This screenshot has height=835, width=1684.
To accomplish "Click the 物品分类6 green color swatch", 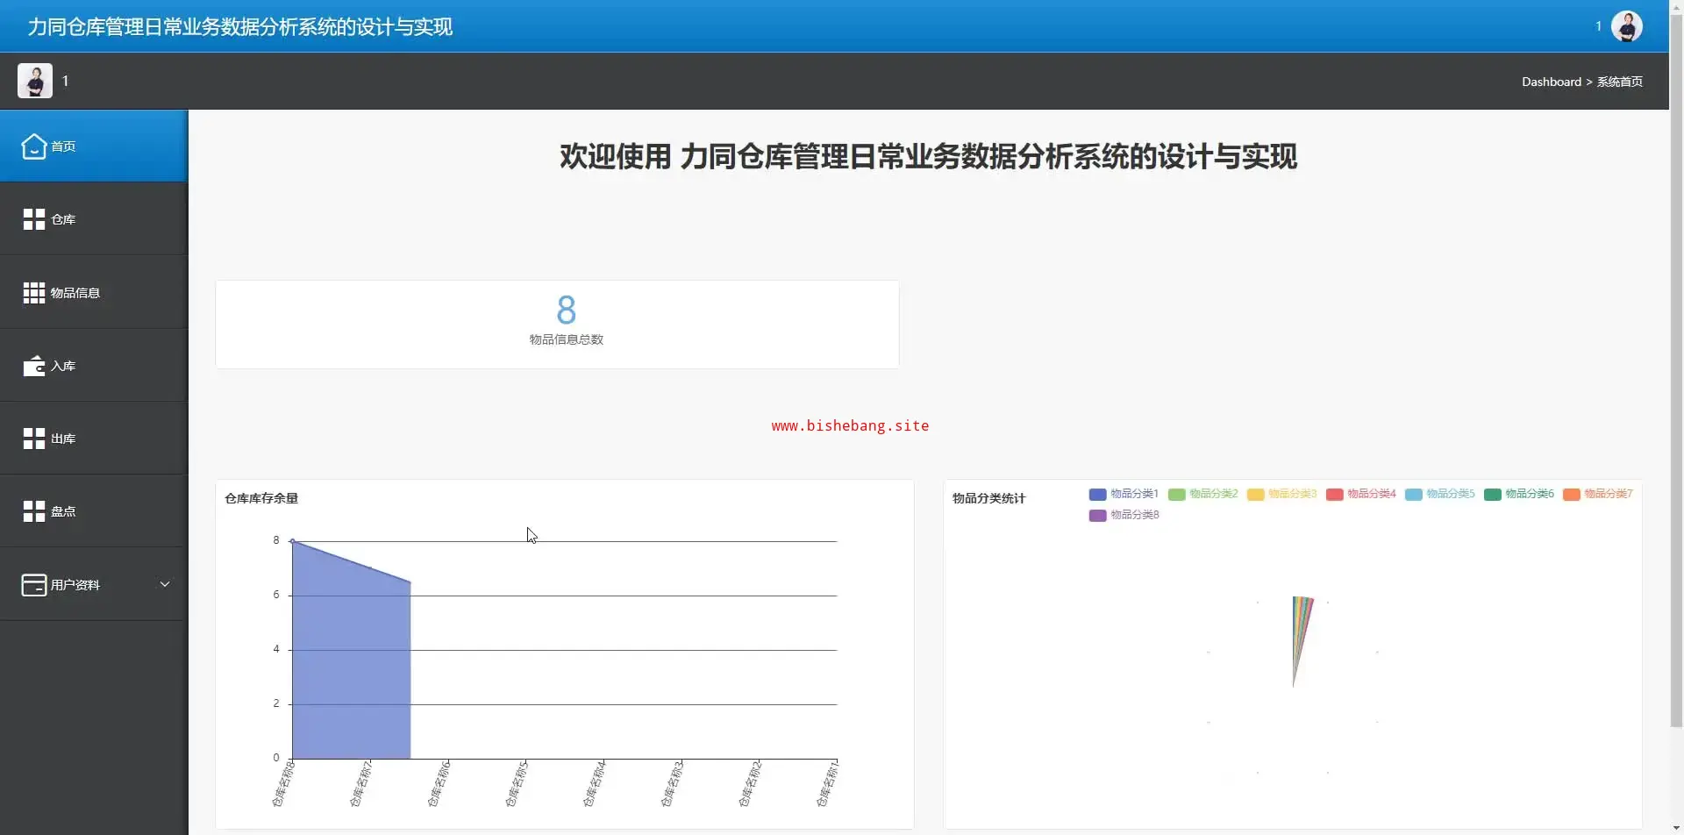I will coord(1492,495).
